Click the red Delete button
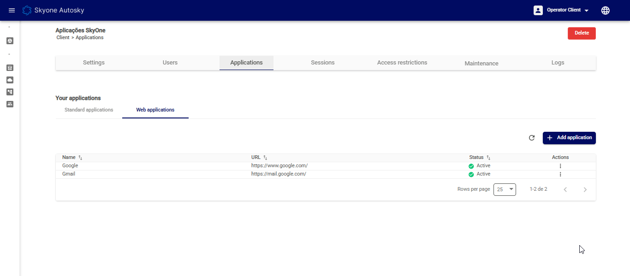 point(582,33)
